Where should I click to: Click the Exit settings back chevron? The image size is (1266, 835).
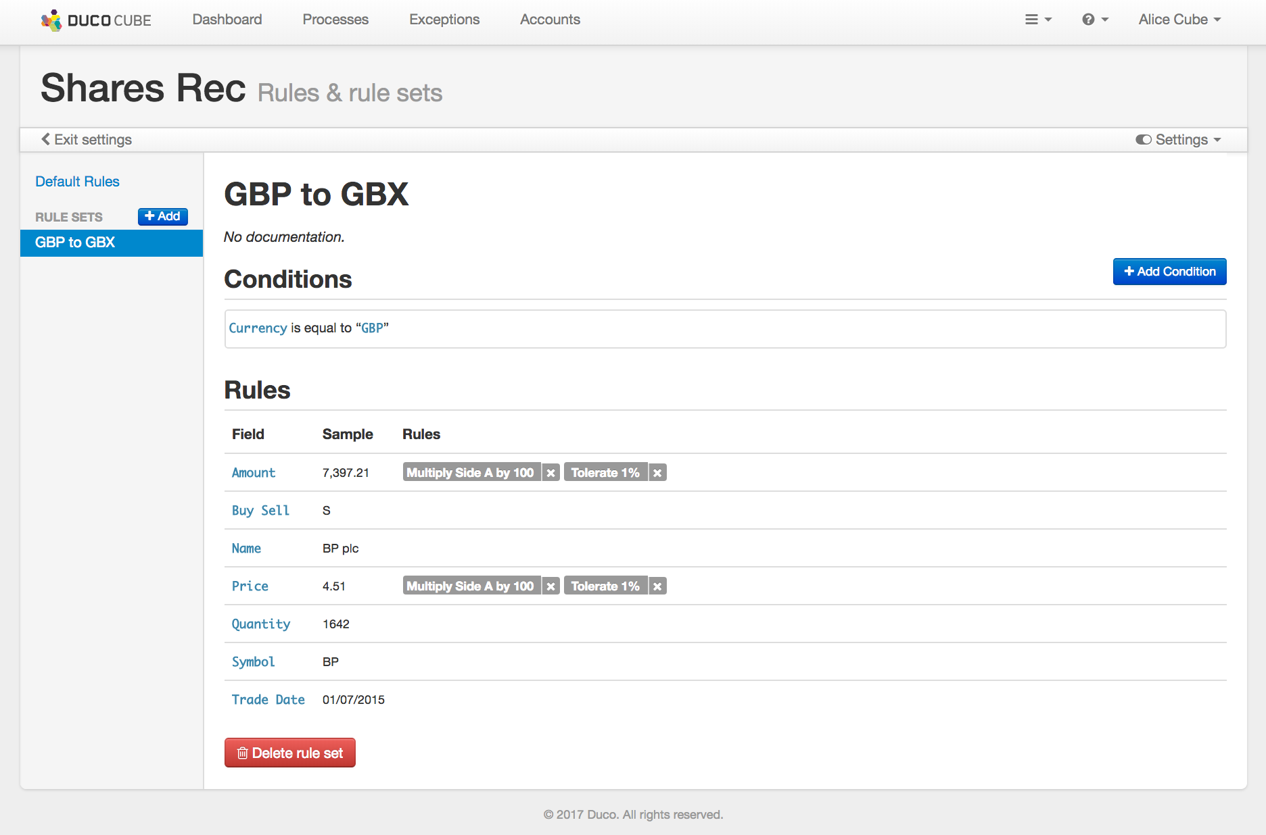(46, 139)
